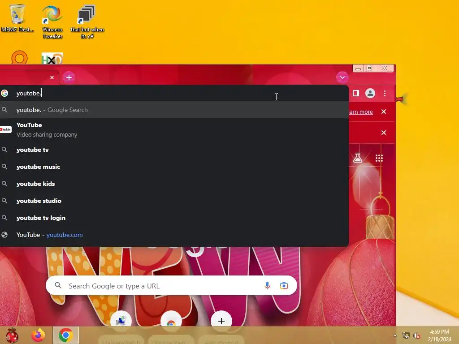Click the omnibox text 'youtobe.'
Image resolution: width=459 pixels, height=344 pixels.
pos(29,93)
